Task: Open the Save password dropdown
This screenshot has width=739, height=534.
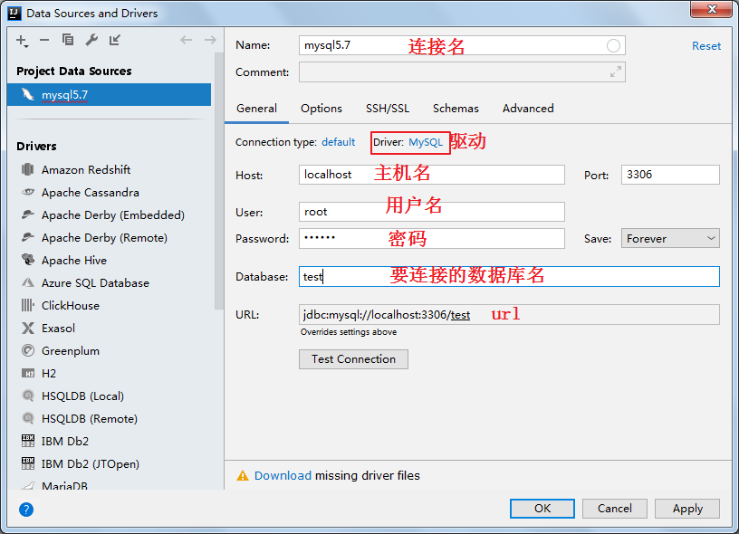Action: [670, 238]
